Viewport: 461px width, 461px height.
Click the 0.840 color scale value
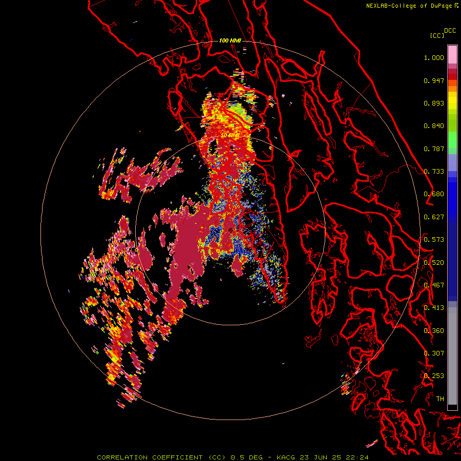(434, 126)
